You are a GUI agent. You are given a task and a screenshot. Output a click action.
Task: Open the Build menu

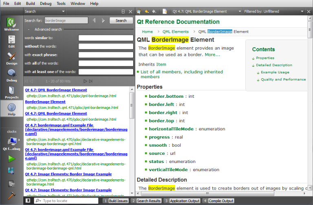click(31, 3)
